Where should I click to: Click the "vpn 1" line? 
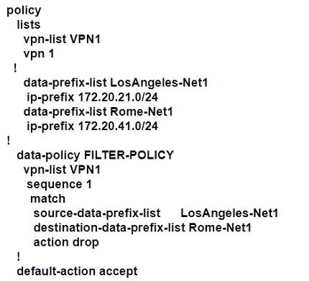coord(39,54)
